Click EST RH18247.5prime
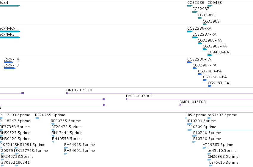 [x=15, y=121]
